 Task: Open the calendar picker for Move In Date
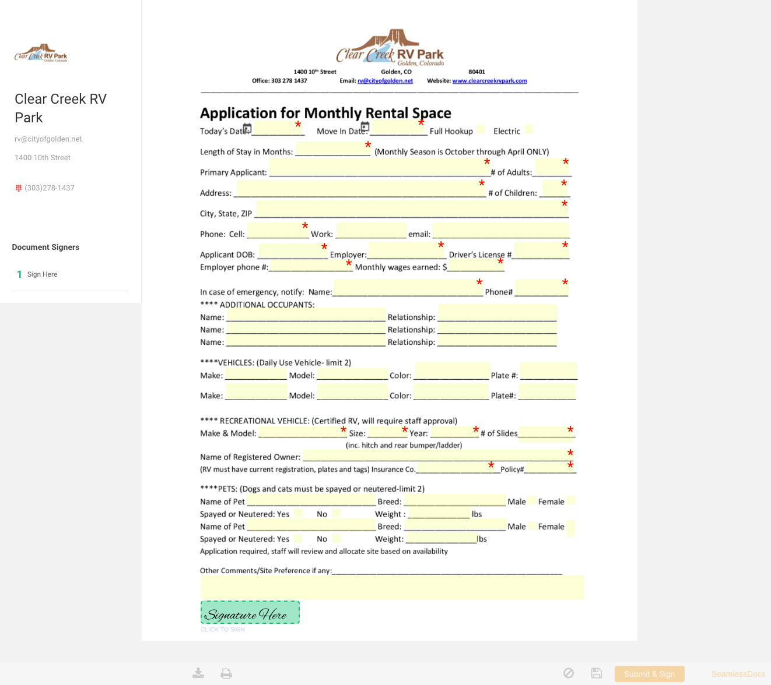coord(365,126)
